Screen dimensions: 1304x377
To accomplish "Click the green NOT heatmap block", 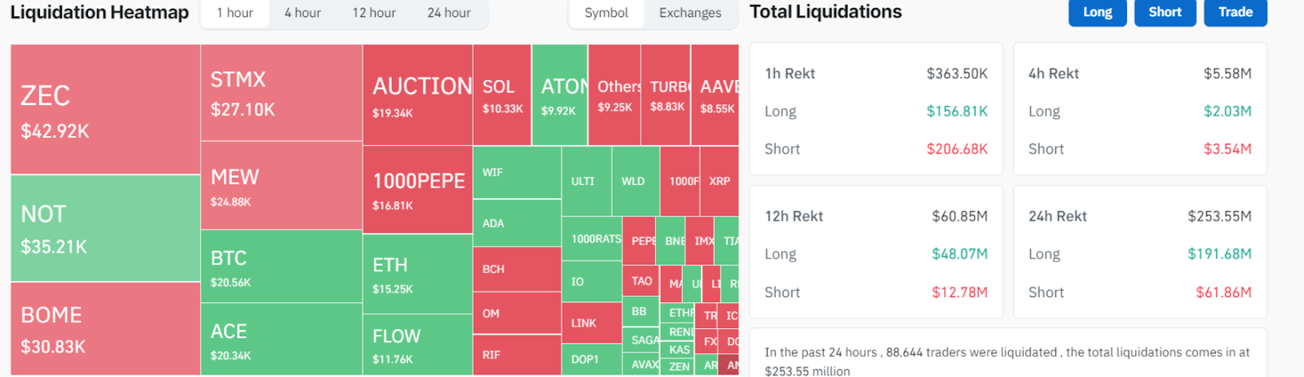I will coord(105,228).
